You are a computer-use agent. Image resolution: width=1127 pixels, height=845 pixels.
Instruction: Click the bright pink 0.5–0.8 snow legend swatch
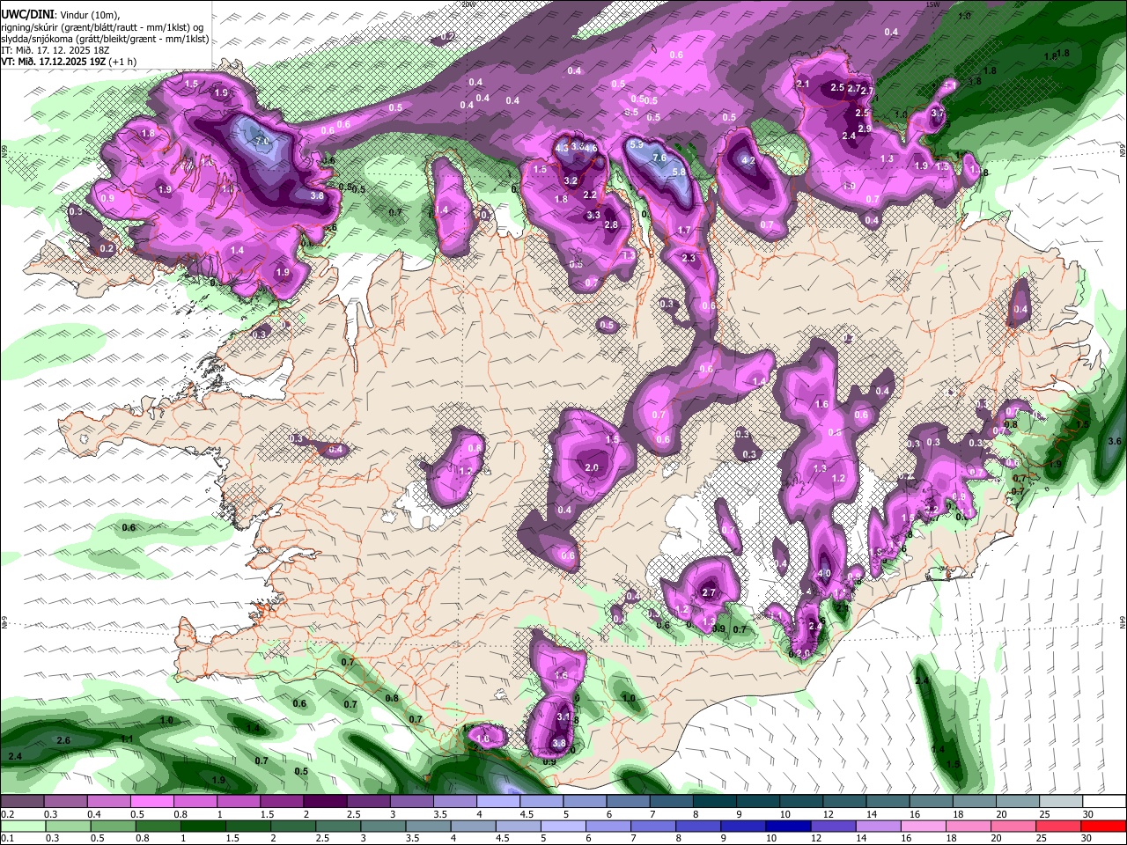(x=151, y=801)
